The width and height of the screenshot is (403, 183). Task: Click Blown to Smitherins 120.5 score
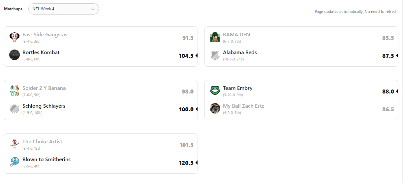point(186,163)
